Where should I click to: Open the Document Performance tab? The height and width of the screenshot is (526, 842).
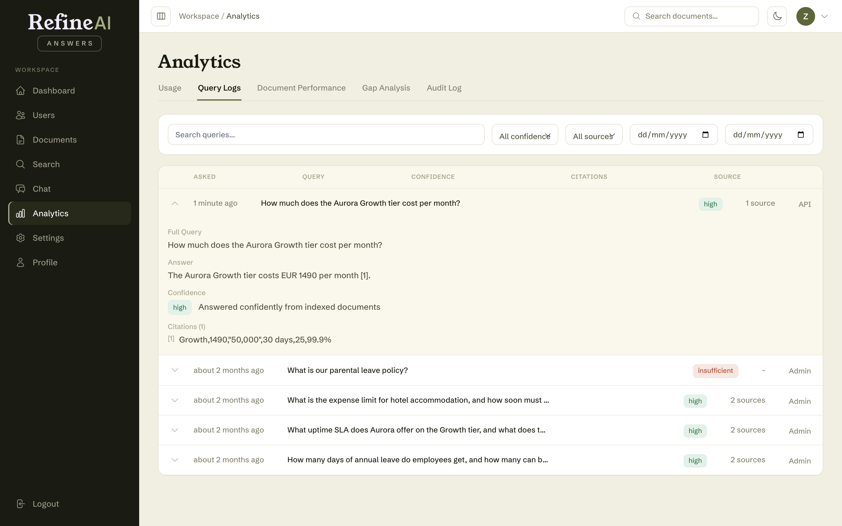[301, 88]
